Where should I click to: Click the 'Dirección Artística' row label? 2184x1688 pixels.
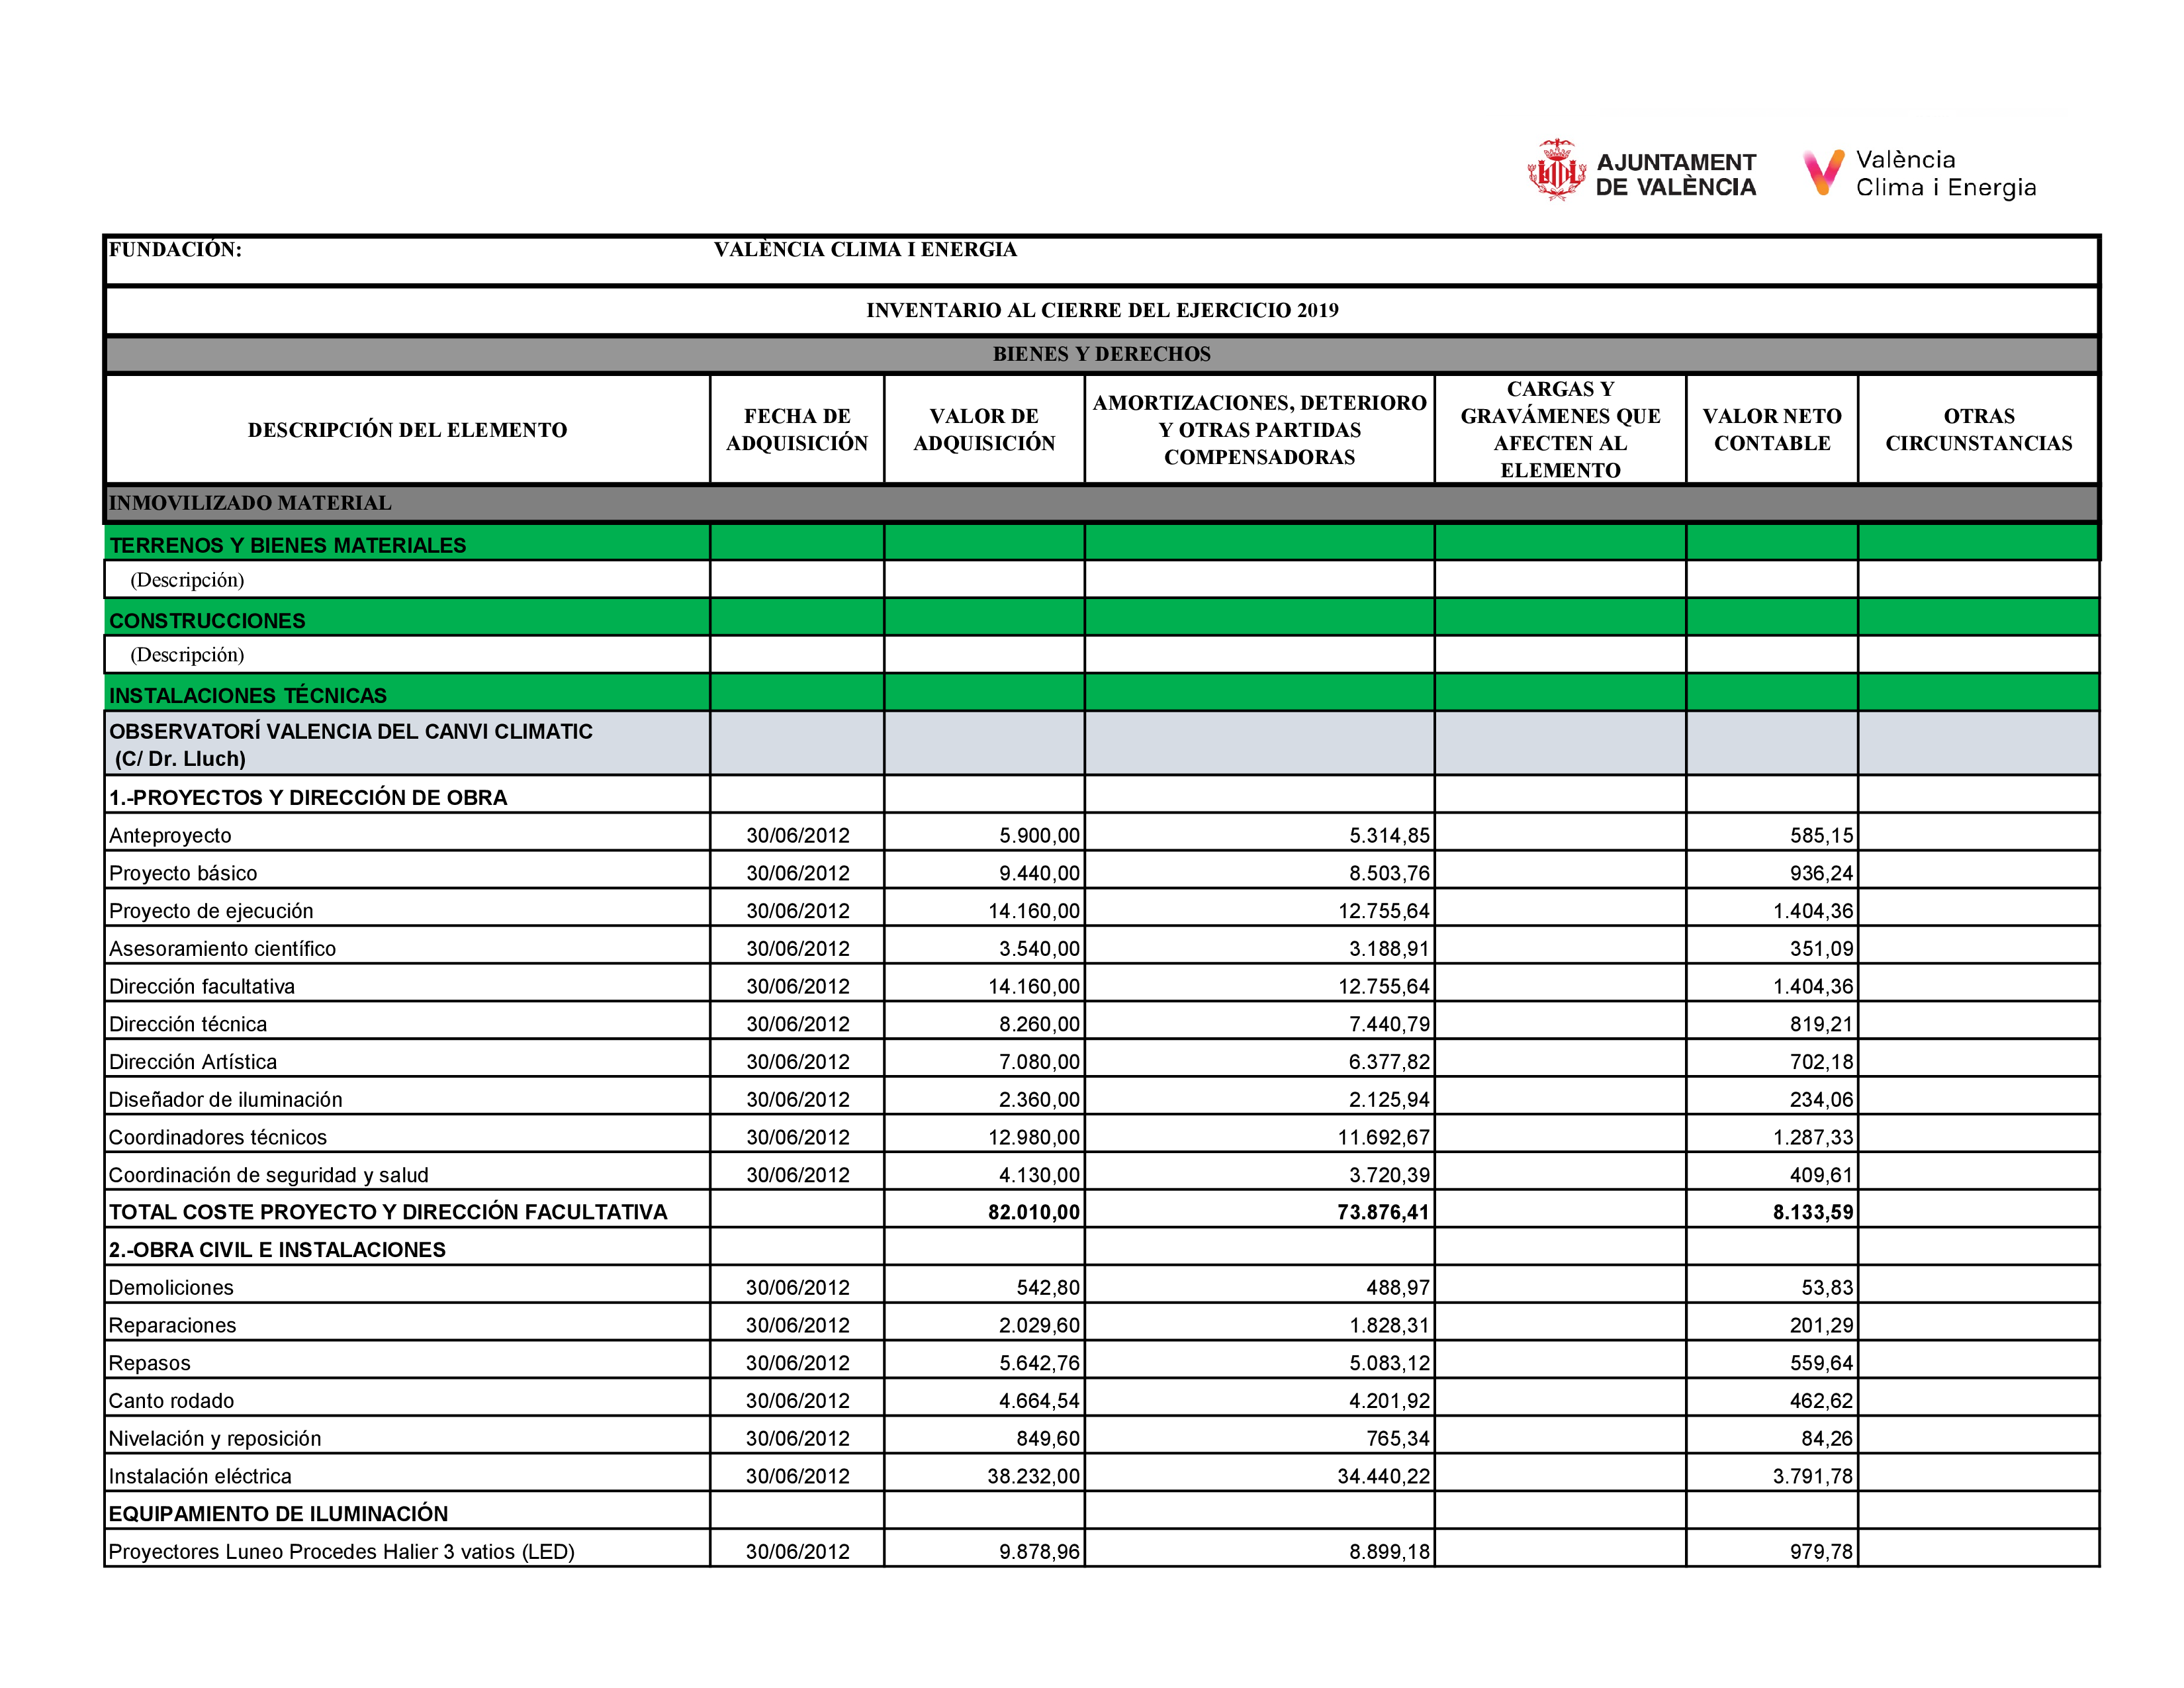(x=193, y=1062)
